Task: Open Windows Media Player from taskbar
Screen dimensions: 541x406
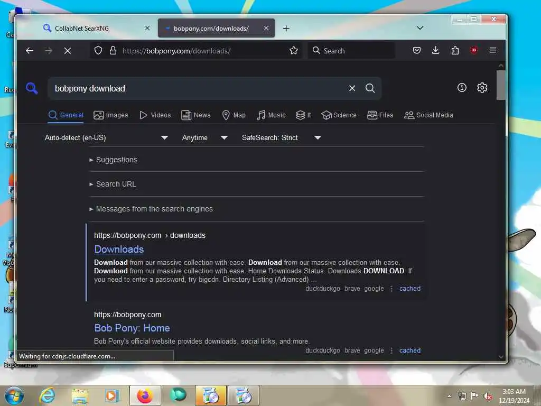Action: [x=112, y=395]
